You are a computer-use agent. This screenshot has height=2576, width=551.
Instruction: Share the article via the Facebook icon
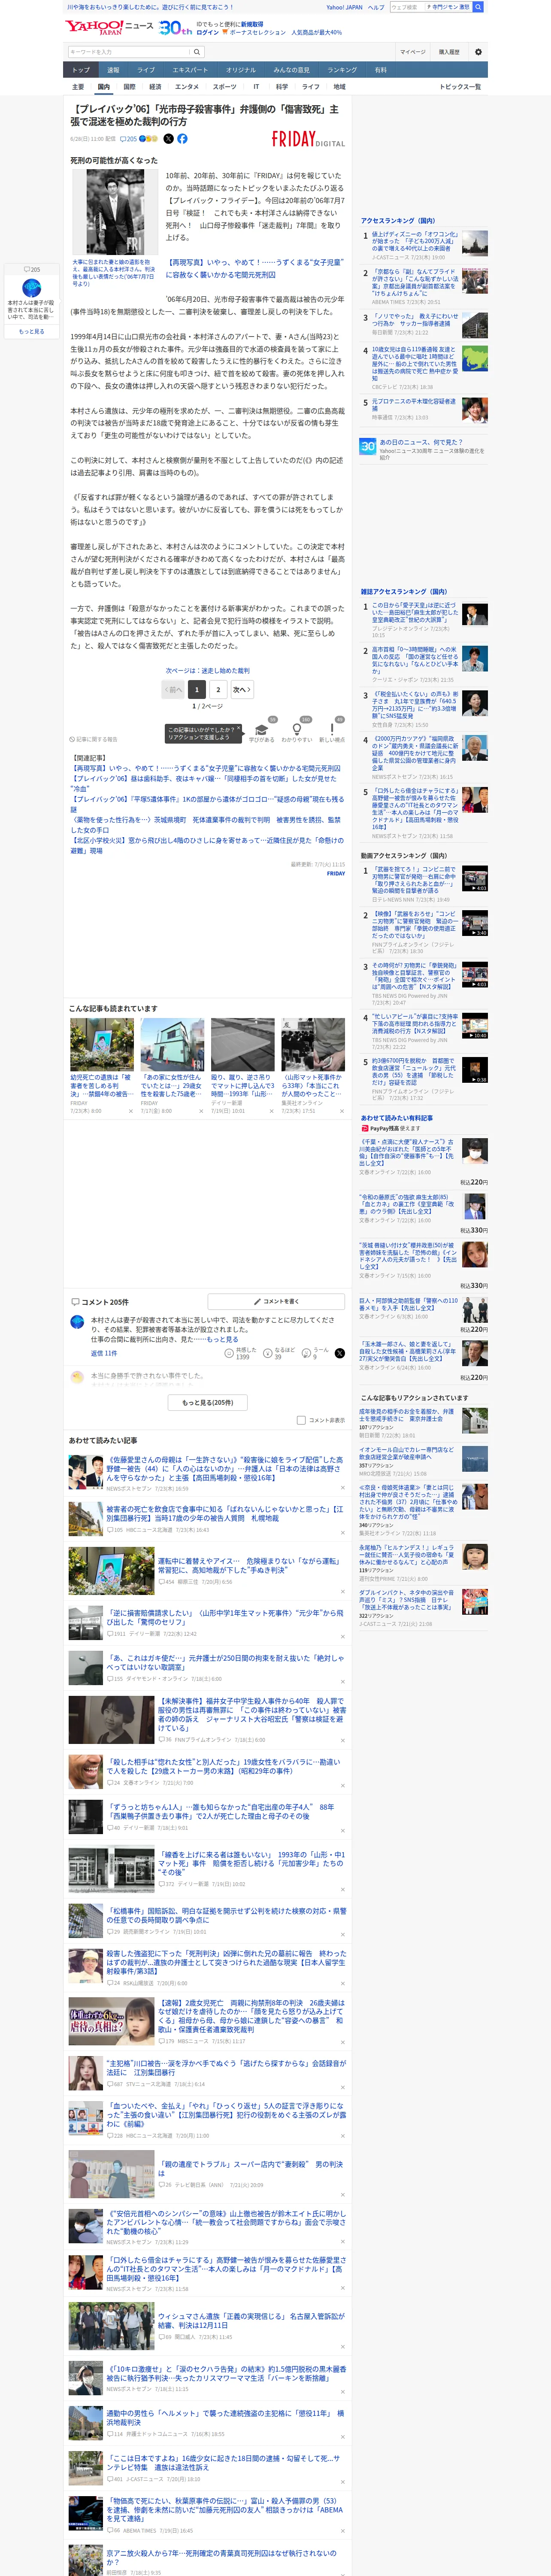[x=182, y=139]
